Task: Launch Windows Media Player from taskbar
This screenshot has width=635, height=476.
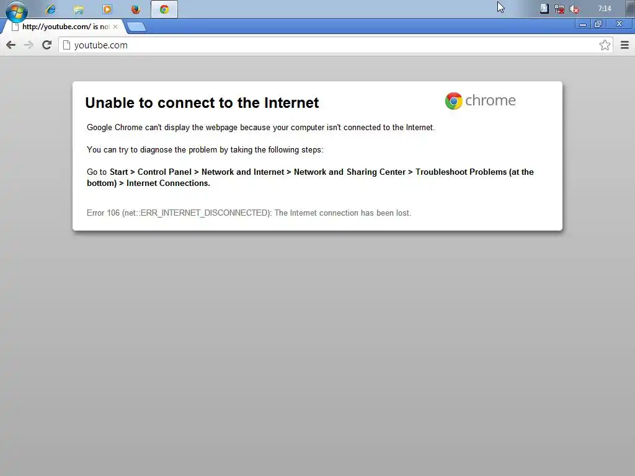Action: click(x=107, y=9)
